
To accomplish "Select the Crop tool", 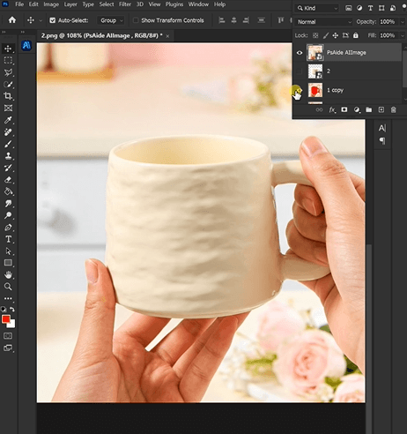I will (x=8, y=96).
